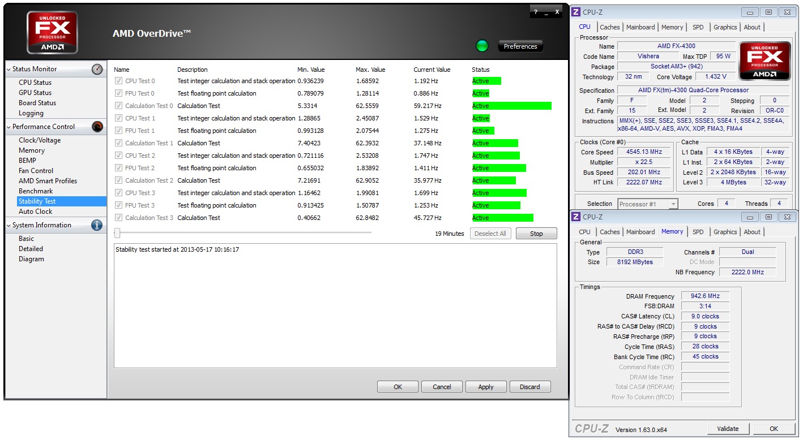Stop the stability test
This screenshot has height=440, width=803.
pos(536,234)
